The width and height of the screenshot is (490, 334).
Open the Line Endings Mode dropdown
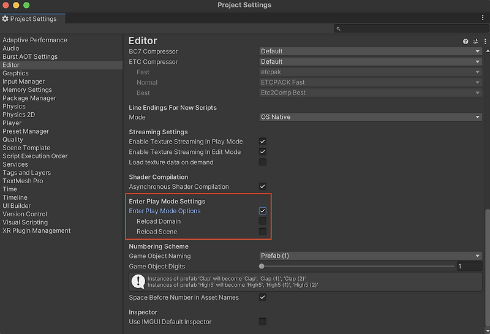370,117
